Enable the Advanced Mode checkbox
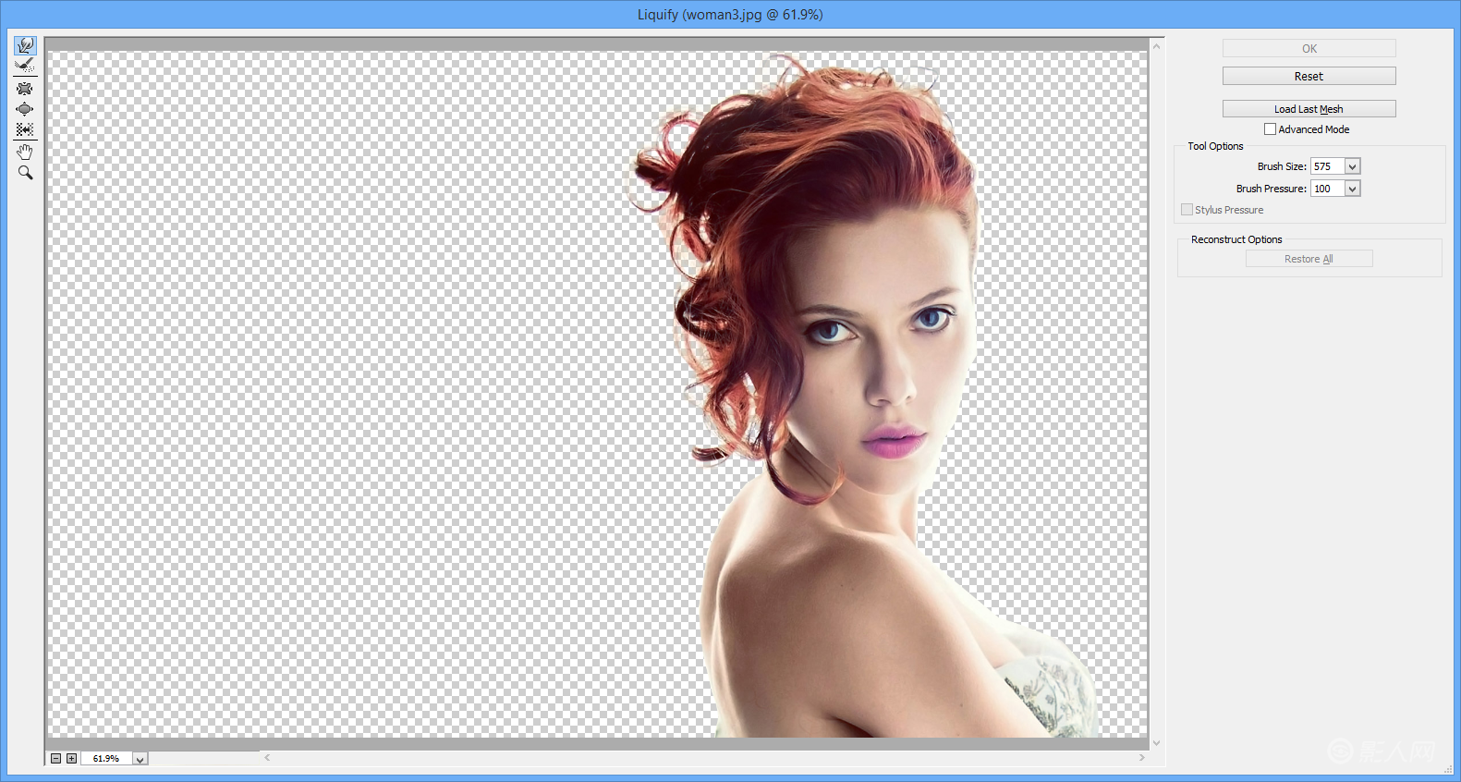This screenshot has width=1461, height=782. click(x=1270, y=129)
